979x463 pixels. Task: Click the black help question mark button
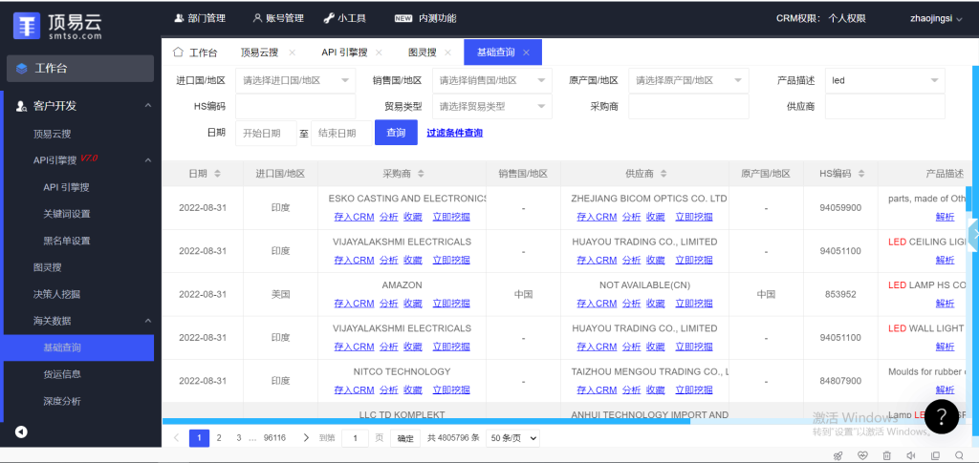click(x=941, y=415)
